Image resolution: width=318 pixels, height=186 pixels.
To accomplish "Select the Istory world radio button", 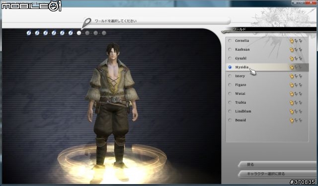I will [x=230, y=76].
